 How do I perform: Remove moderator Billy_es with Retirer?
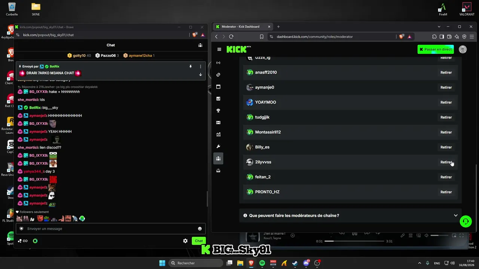click(x=446, y=147)
